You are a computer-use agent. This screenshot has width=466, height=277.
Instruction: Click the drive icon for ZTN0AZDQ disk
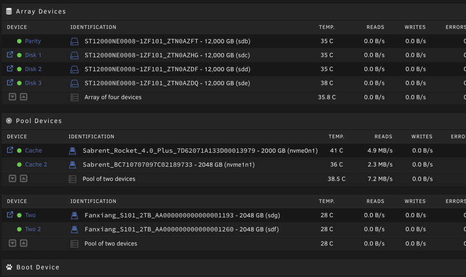(74, 83)
